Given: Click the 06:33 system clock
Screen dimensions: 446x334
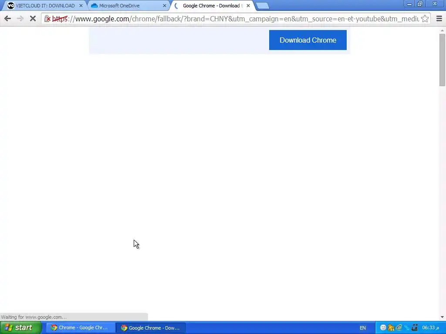Looking at the screenshot, I should pyautogui.click(x=430, y=328).
